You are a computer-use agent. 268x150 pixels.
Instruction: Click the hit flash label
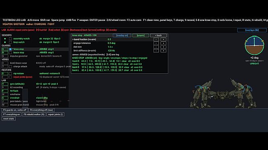(14, 91)
